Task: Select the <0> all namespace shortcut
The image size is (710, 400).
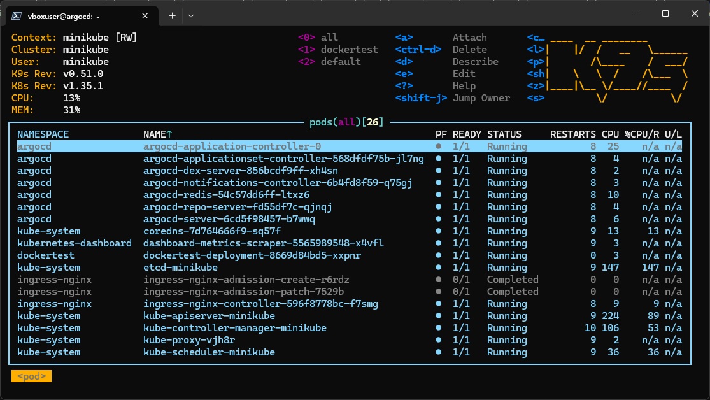Action: pyautogui.click(x=318, y=37)
